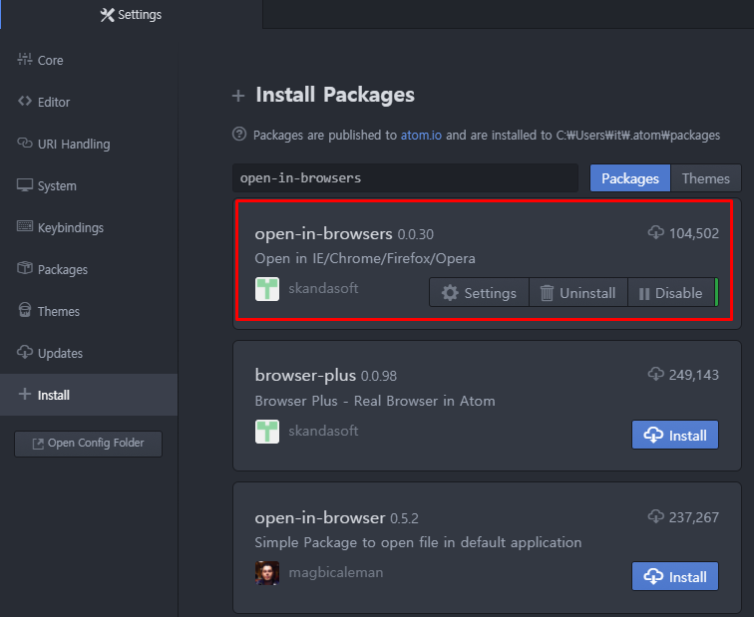The image size is (754, 617).
Task: Select the Install sidebar tab
Action: coord(89,395)
